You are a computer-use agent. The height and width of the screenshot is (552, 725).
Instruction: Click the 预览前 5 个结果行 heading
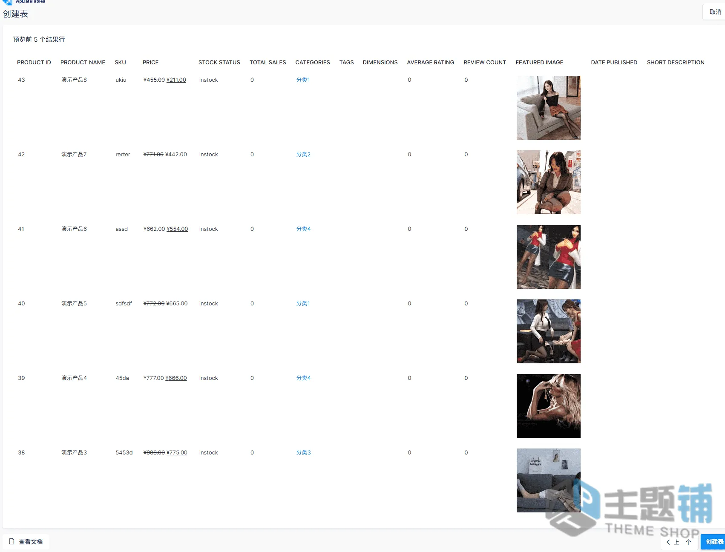point(39,39)
